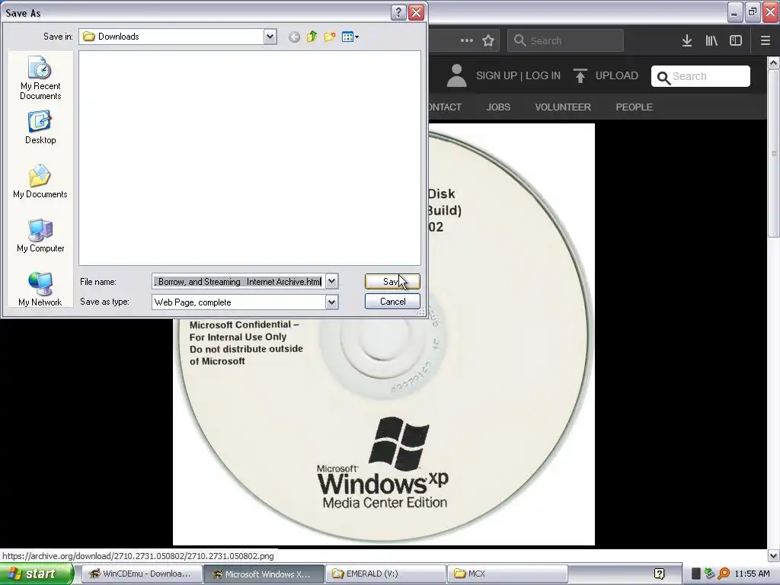Expand the Save as type dropdown

tap(332, 302)
